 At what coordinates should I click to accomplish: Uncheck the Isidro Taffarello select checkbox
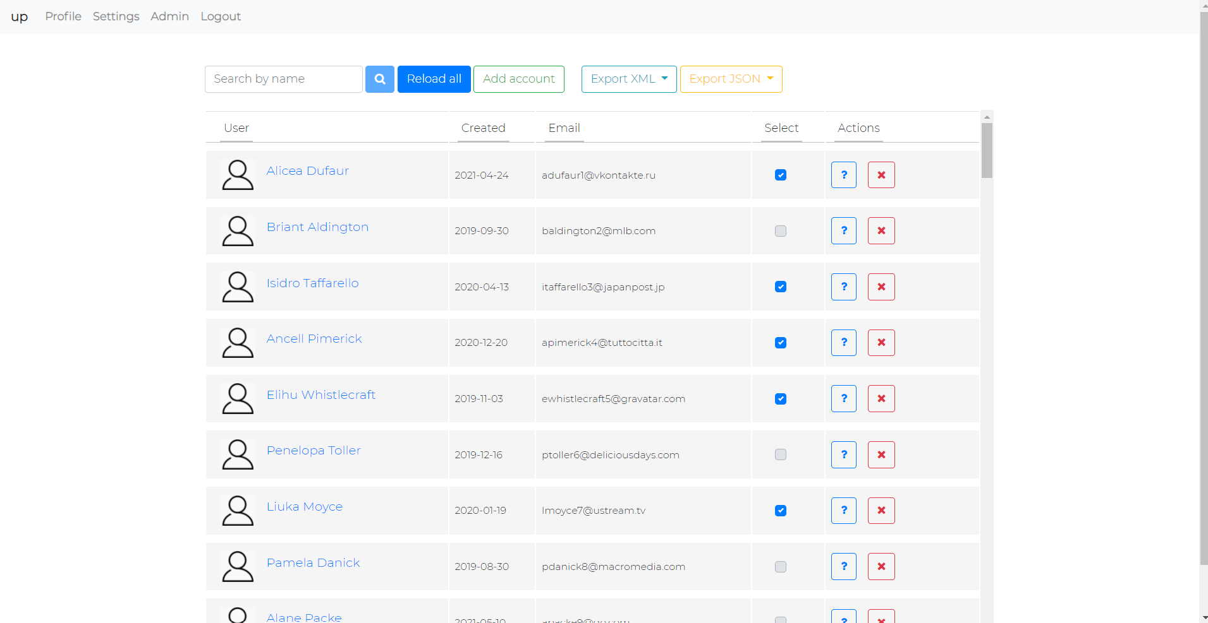pyautogui.click(x=781, y=287)
